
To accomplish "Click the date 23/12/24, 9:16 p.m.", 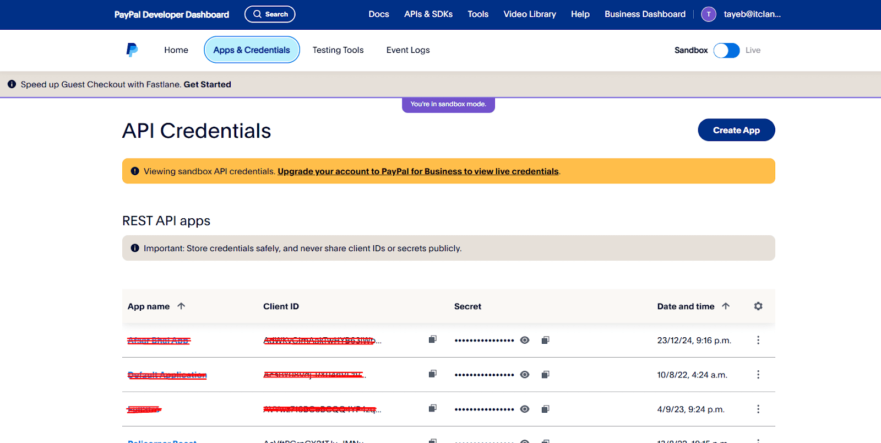I will (x=694, y=341).
